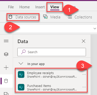Click the Collections list icon
Screen dimensions: 97x95
click(x=70, y=17)
